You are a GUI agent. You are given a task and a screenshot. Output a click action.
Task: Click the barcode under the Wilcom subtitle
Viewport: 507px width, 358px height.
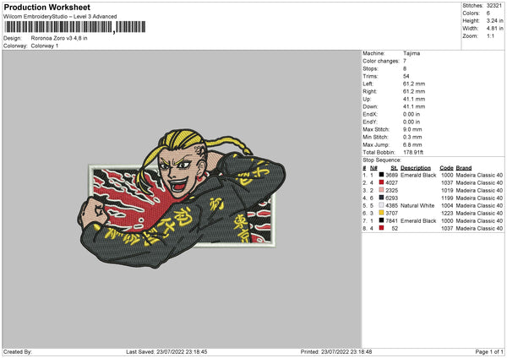click(x=75, y=27)
